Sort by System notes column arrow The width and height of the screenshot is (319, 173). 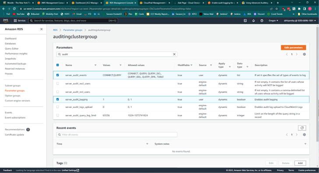pos(305,144)
